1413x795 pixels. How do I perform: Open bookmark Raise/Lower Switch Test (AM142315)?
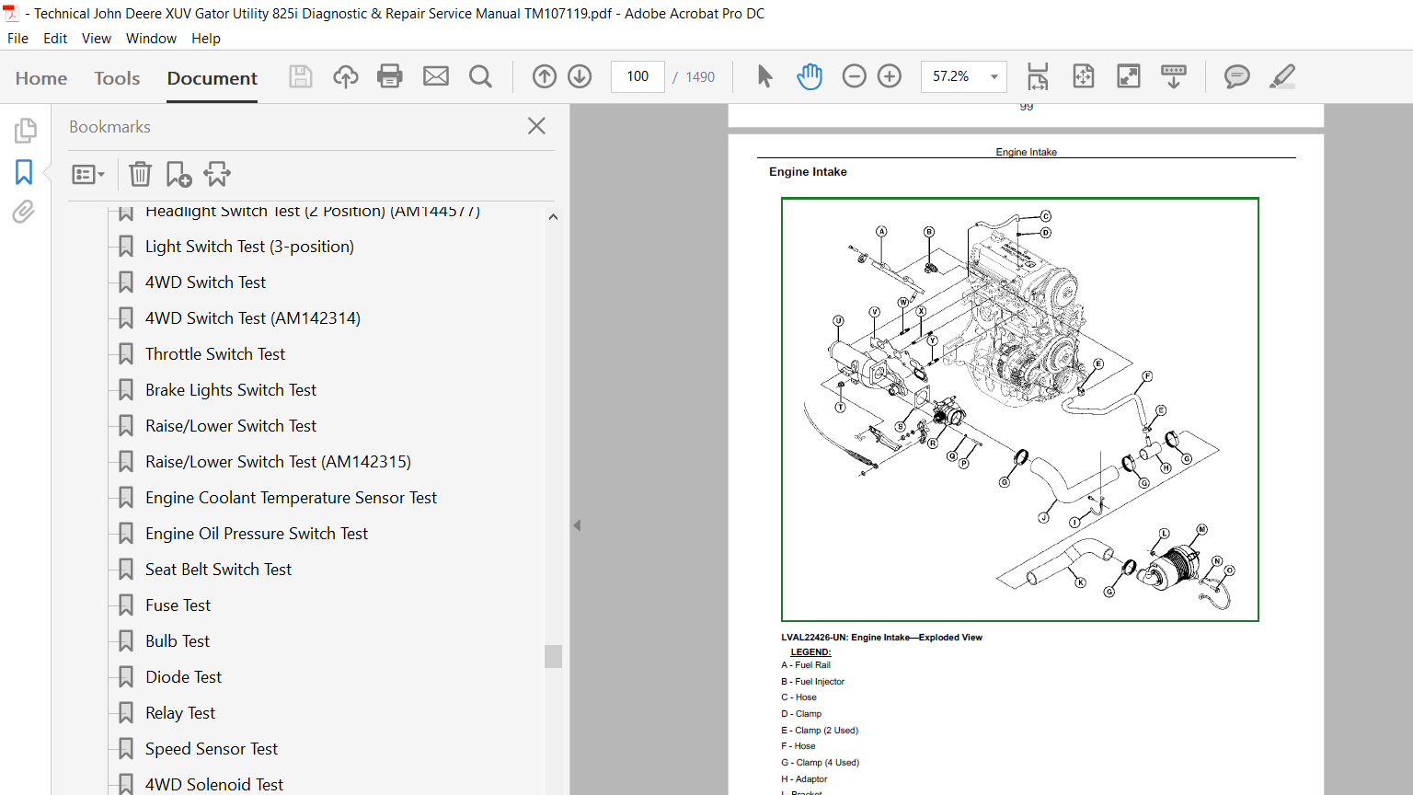click(278, 462)
